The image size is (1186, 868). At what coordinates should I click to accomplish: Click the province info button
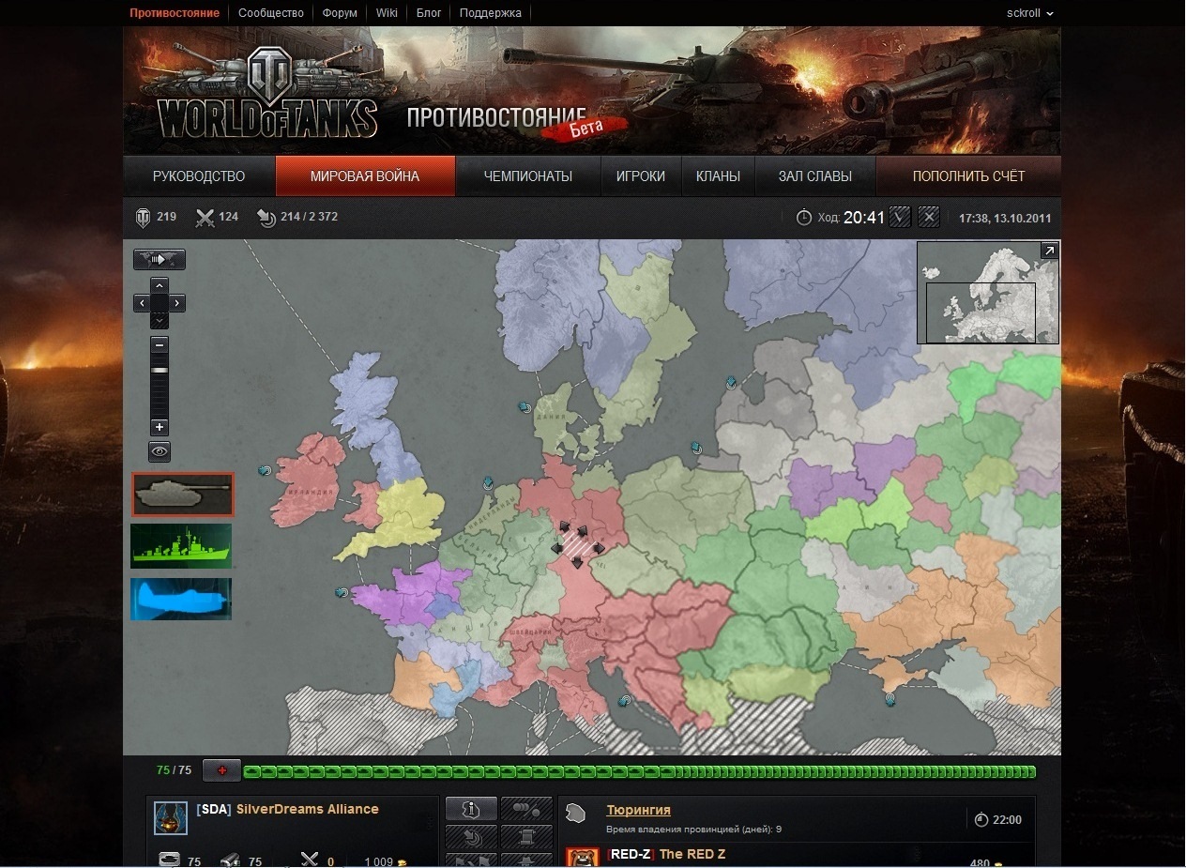[470, 809]
